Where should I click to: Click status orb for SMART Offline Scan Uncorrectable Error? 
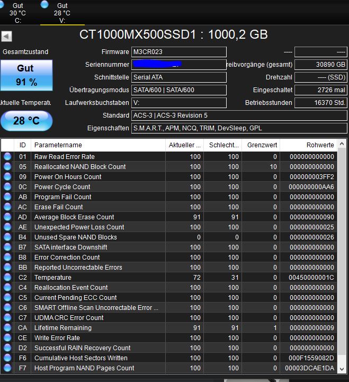click(7, 307)
